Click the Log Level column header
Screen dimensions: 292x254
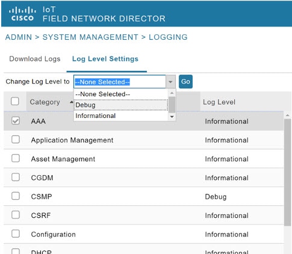coord(219,102)
